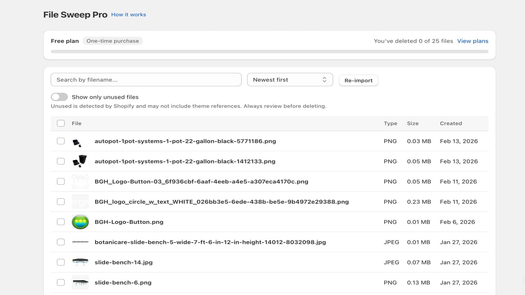Open thumbnail of slide-bench-6.png
The width and height of the screenshot is (525, 295).
80,282
